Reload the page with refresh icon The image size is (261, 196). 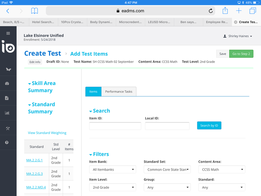click(x=211, y=11)
